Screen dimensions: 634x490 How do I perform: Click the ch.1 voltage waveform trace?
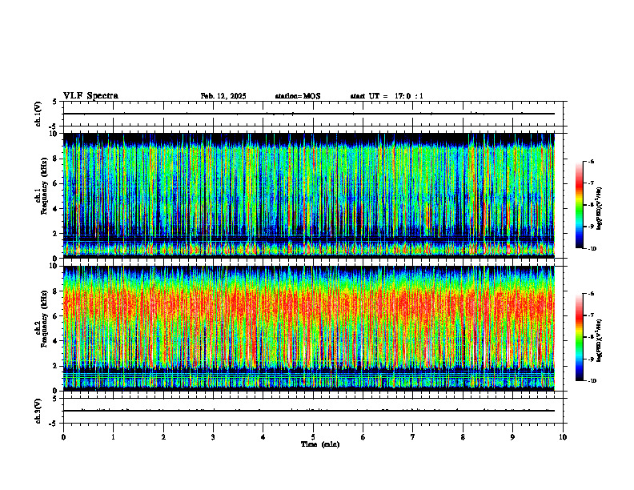pyautogui.click(x=309, y=114)
